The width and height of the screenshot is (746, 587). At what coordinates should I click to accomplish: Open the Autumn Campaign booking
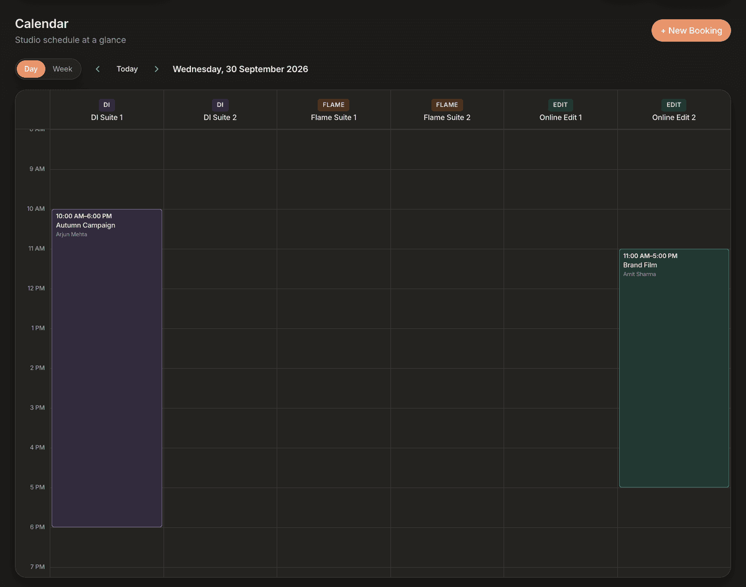click(107, 368)
